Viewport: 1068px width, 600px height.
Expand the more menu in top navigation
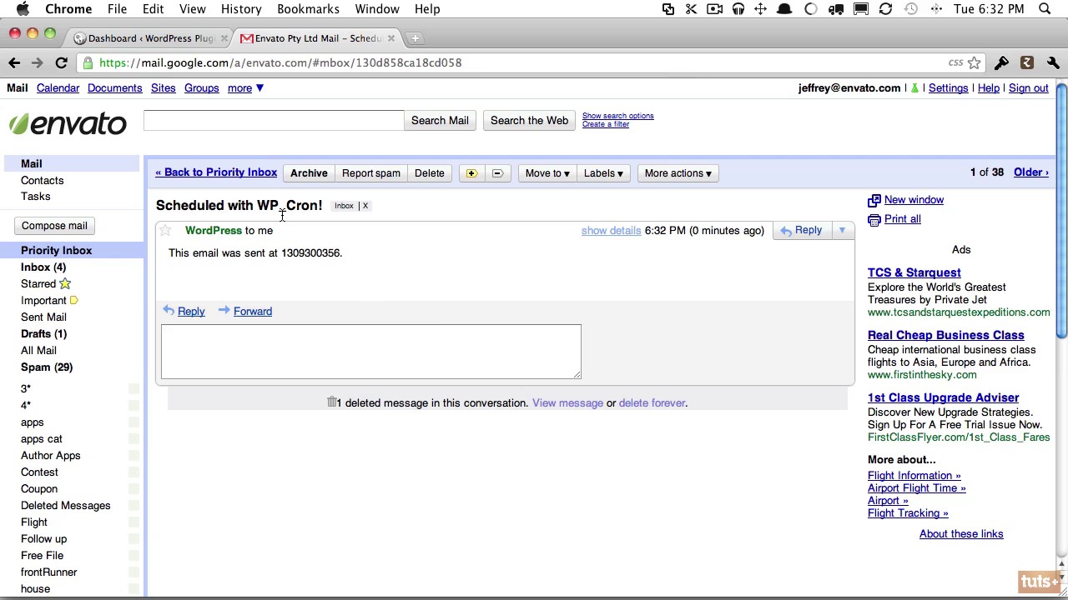click(245, 88)
